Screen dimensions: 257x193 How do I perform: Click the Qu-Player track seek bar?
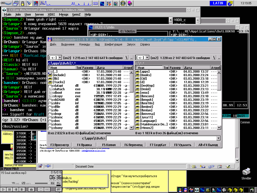(31, 186)
